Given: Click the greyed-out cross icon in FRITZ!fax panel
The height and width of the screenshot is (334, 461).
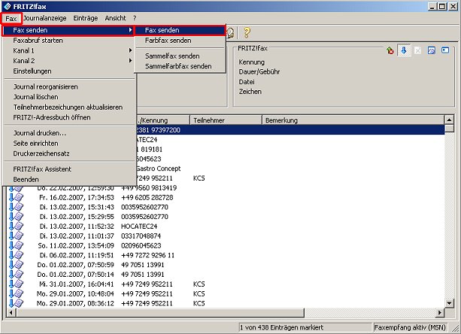Looking at the screenshot, I should [417, 50].
